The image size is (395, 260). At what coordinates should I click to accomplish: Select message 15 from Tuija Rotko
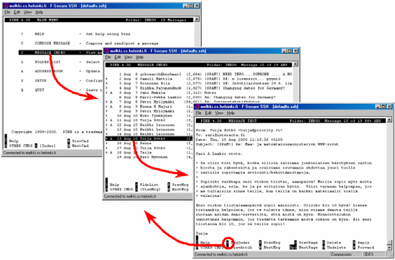149,139
